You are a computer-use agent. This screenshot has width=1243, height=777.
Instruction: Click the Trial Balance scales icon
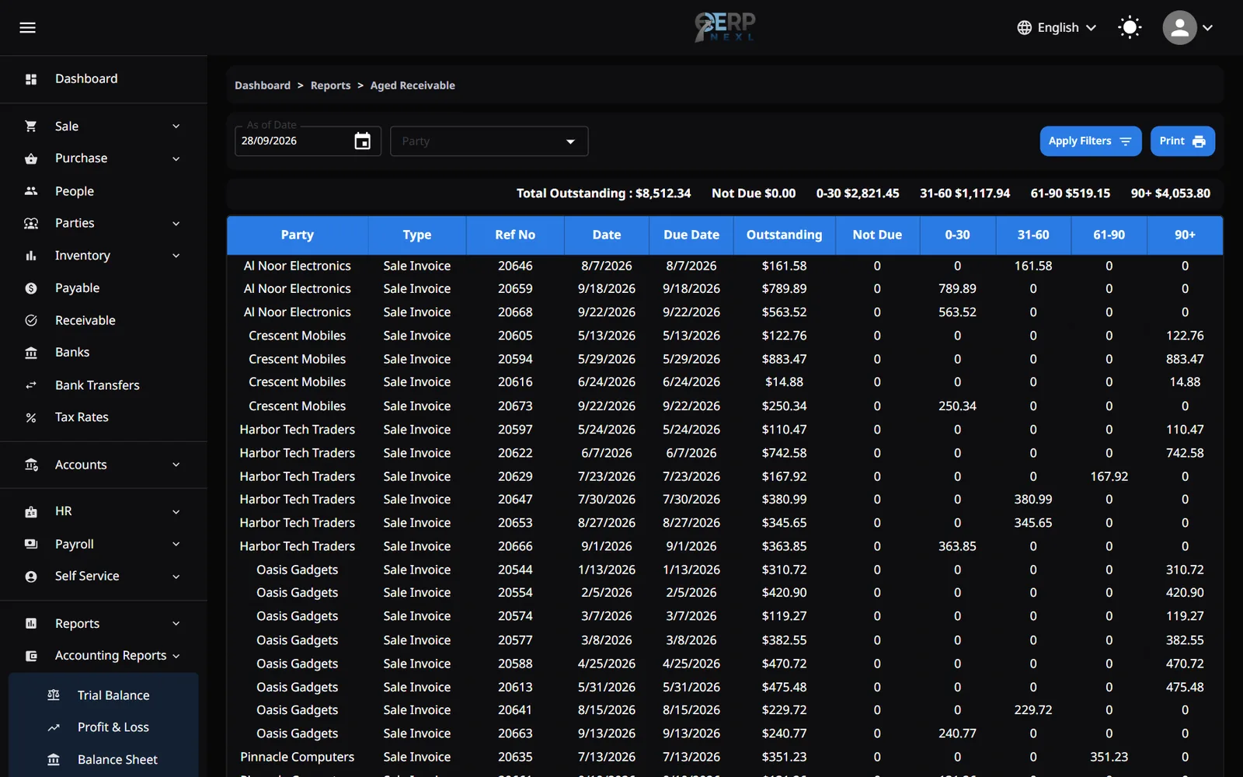[54, 695]
